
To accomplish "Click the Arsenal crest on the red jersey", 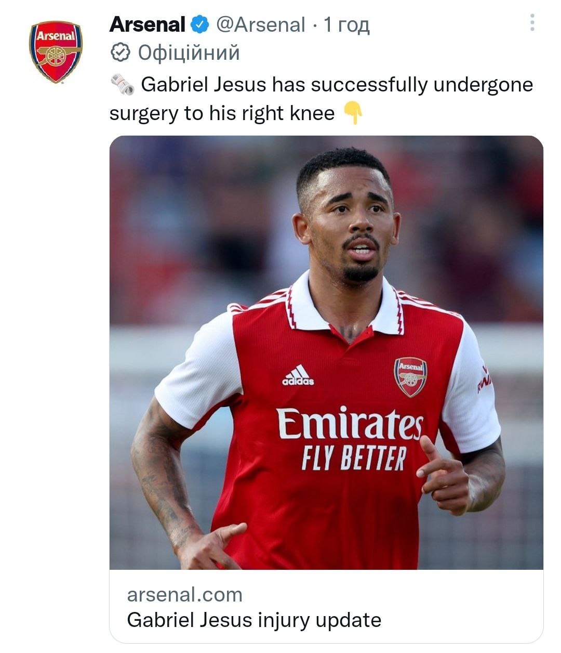I will (x=410, y=376).
